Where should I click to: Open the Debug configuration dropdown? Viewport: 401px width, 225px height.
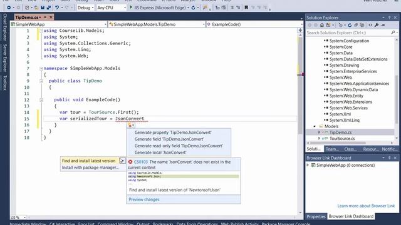click(x=85, y=7)
